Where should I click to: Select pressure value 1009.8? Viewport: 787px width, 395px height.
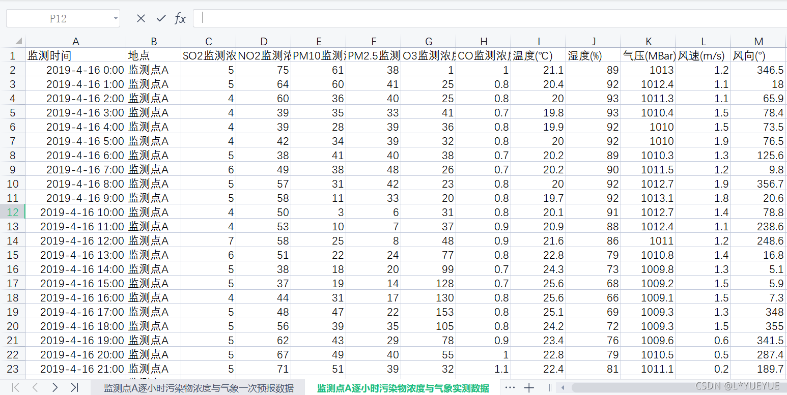tap(649, 269)
